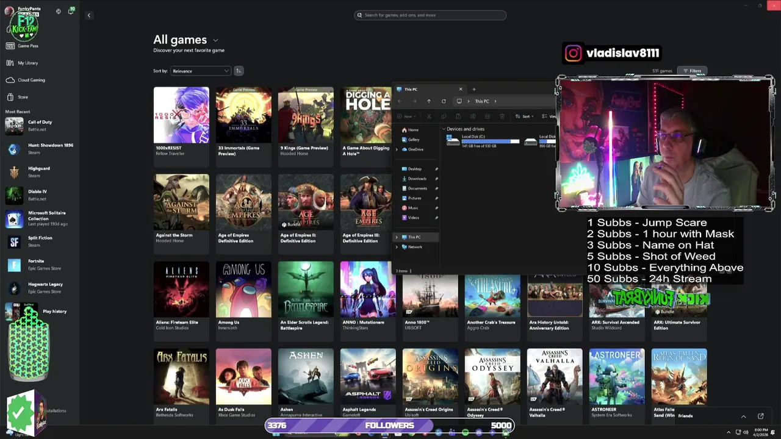Open Music in Explorer quick access
Viewport: 781px width, 439px height.
tap(413, 208)
